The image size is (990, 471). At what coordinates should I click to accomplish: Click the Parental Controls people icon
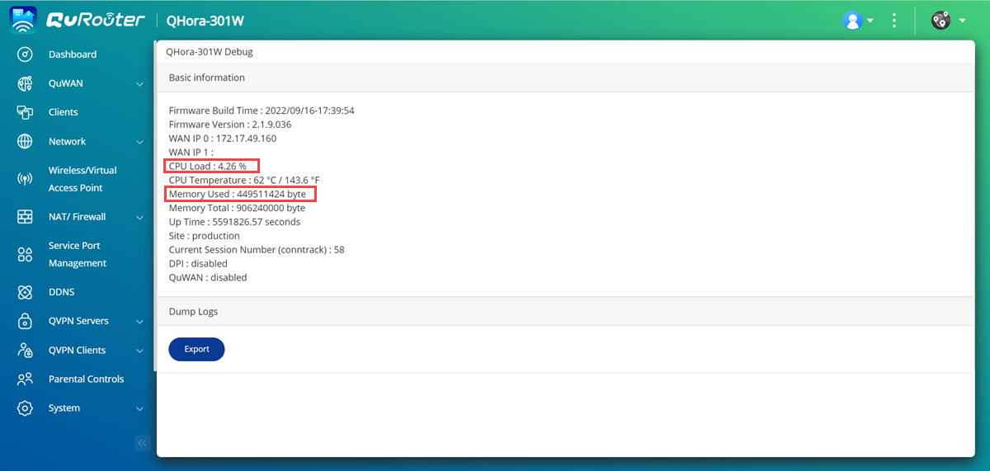pyautogui.click(x=25, y=379)
